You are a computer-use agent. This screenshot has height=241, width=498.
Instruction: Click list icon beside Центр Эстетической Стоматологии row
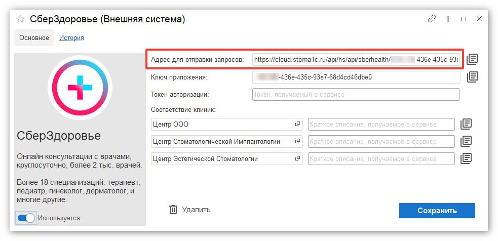[466, 158]
